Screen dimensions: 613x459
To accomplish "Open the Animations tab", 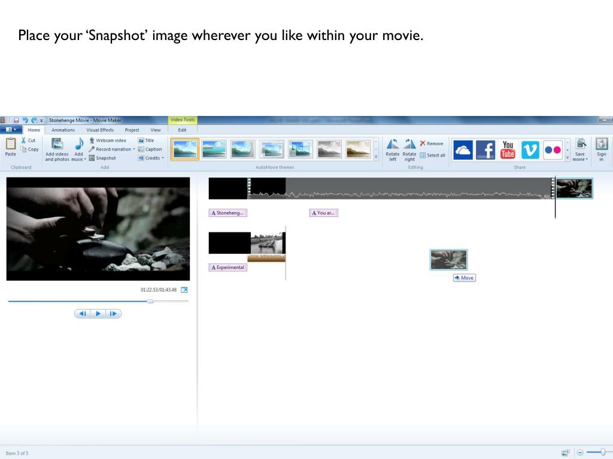I will point(63,130).
